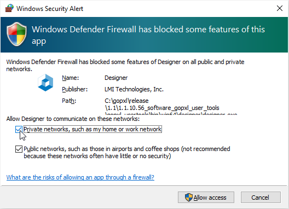The image size is (289, 209).
Task: Open the firewall risks help link
Action: [x=80, y=177]
